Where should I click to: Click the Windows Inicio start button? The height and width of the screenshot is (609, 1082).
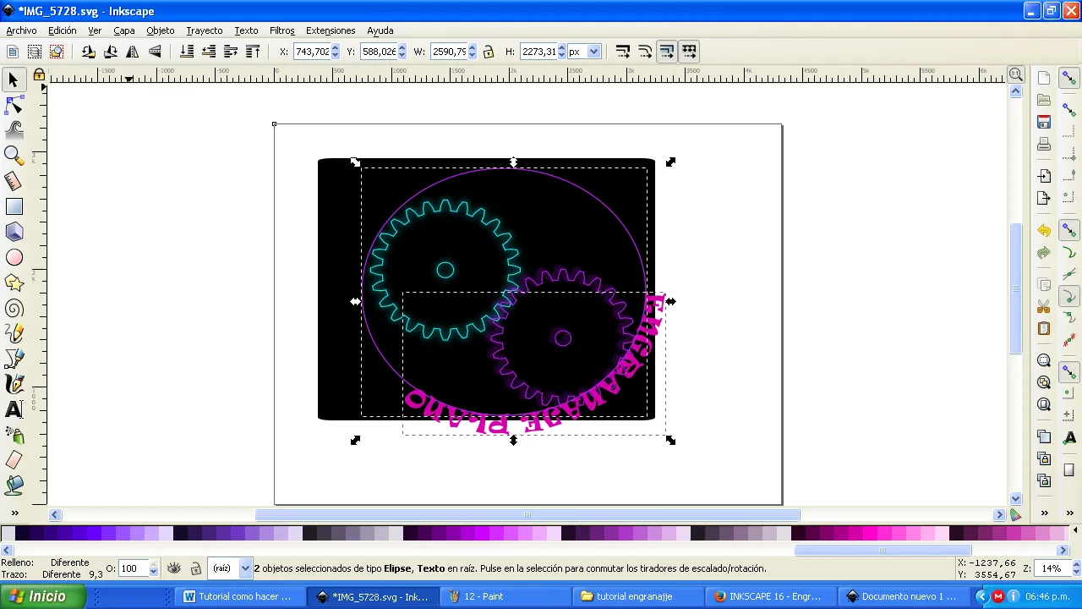pyautogui.click(x=42, y=596)
